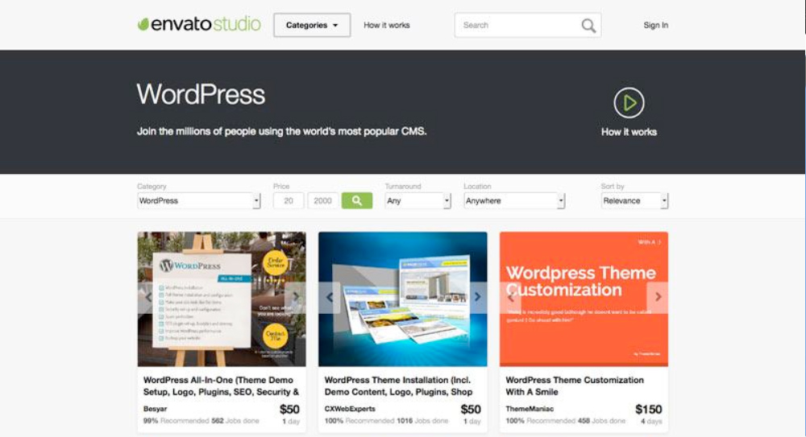The height and width of the screenshot is (437, 806).
Task: Click the $50 price on CXWebExperts' card
Action: point(471,410)
